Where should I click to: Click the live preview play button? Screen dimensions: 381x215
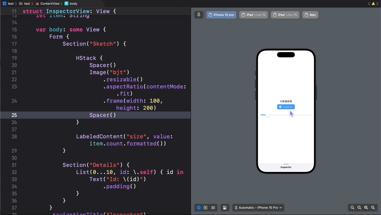(199, 208)
